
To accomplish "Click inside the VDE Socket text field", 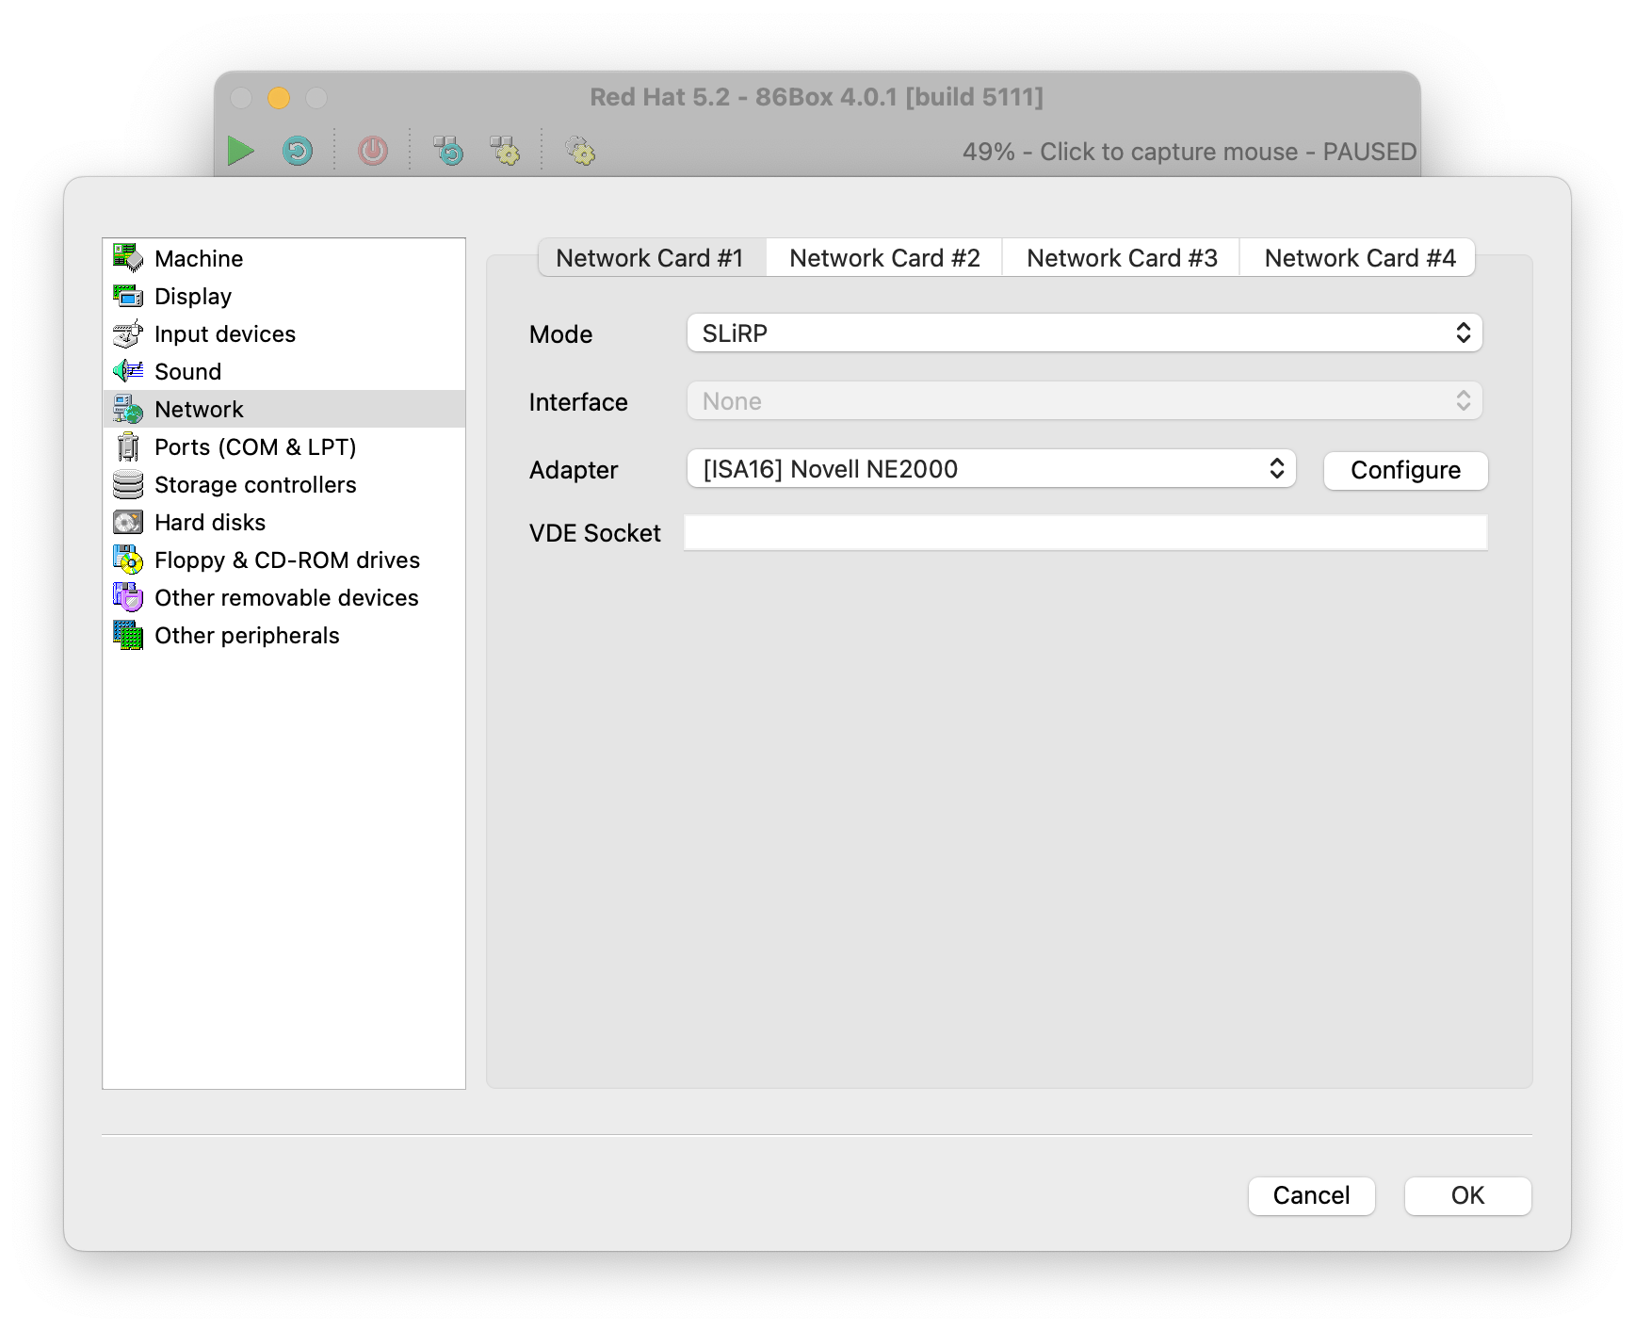I will tap(1083, 532).
